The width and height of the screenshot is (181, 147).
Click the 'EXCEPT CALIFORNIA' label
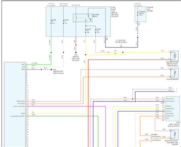tap(156, 136)
